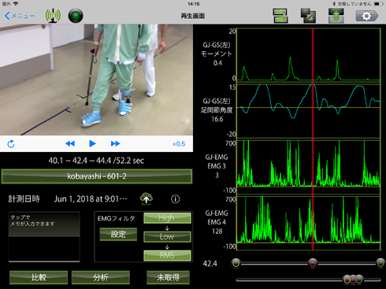Tap the 未取得 button

tap(168, 277)
